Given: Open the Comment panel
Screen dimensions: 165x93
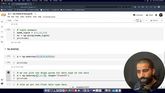Looking at the screenshot, I should pos(138,15).
